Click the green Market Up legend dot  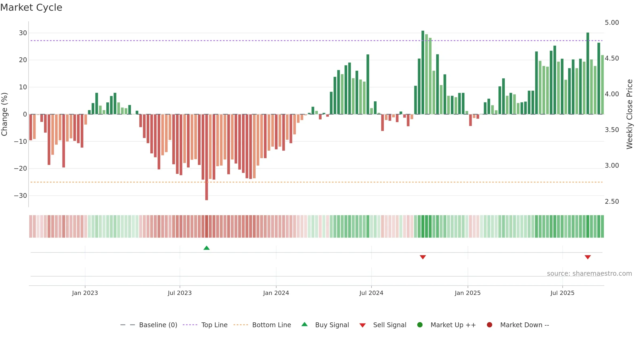pos(420,325)
